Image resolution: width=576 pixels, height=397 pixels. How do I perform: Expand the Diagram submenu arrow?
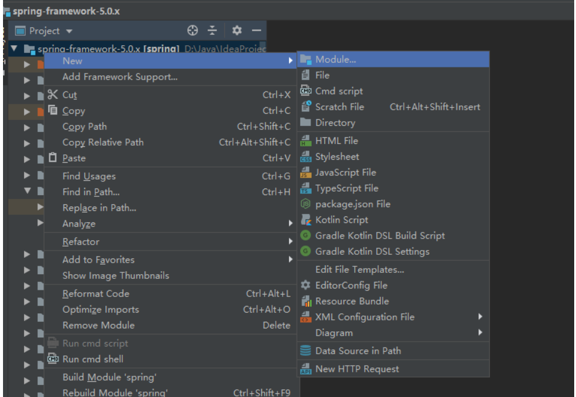[x=480, y=333]
